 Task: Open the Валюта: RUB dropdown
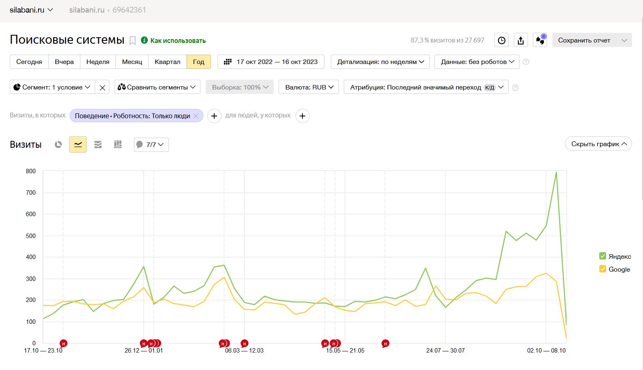309,87
